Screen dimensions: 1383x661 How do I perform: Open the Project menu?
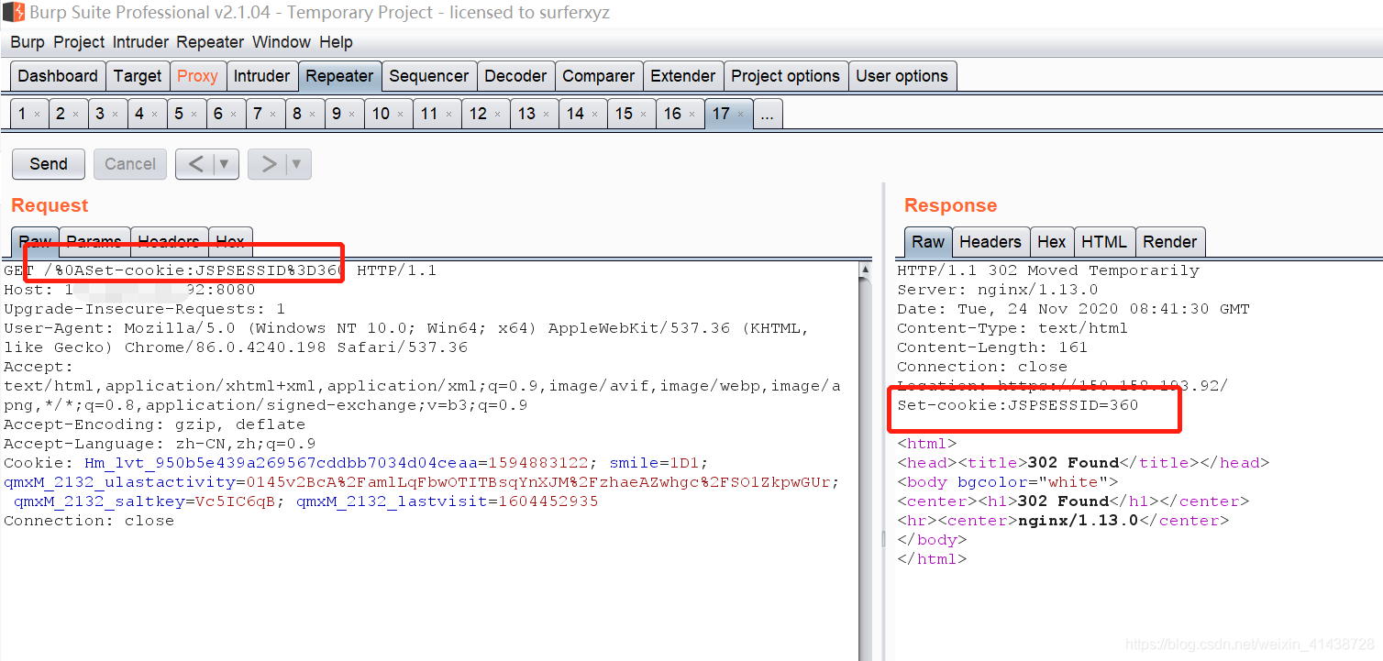[x=79, y=42]
